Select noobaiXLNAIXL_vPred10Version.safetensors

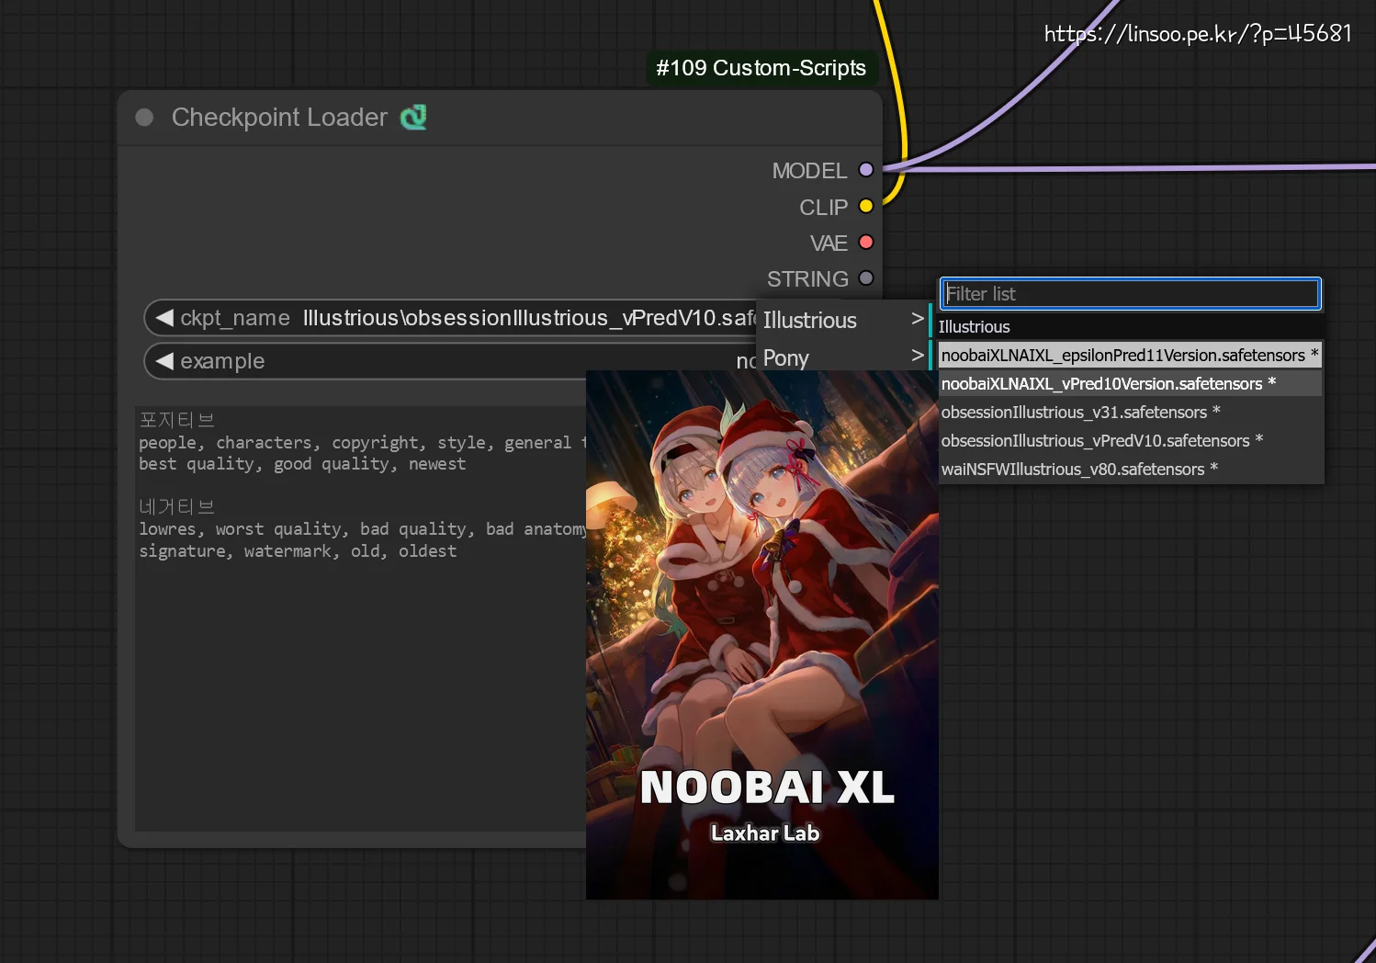(1130, 384)
